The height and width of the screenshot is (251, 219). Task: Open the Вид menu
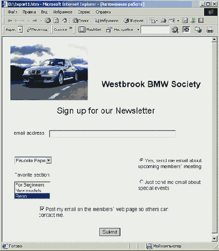[x=44, y=12]
